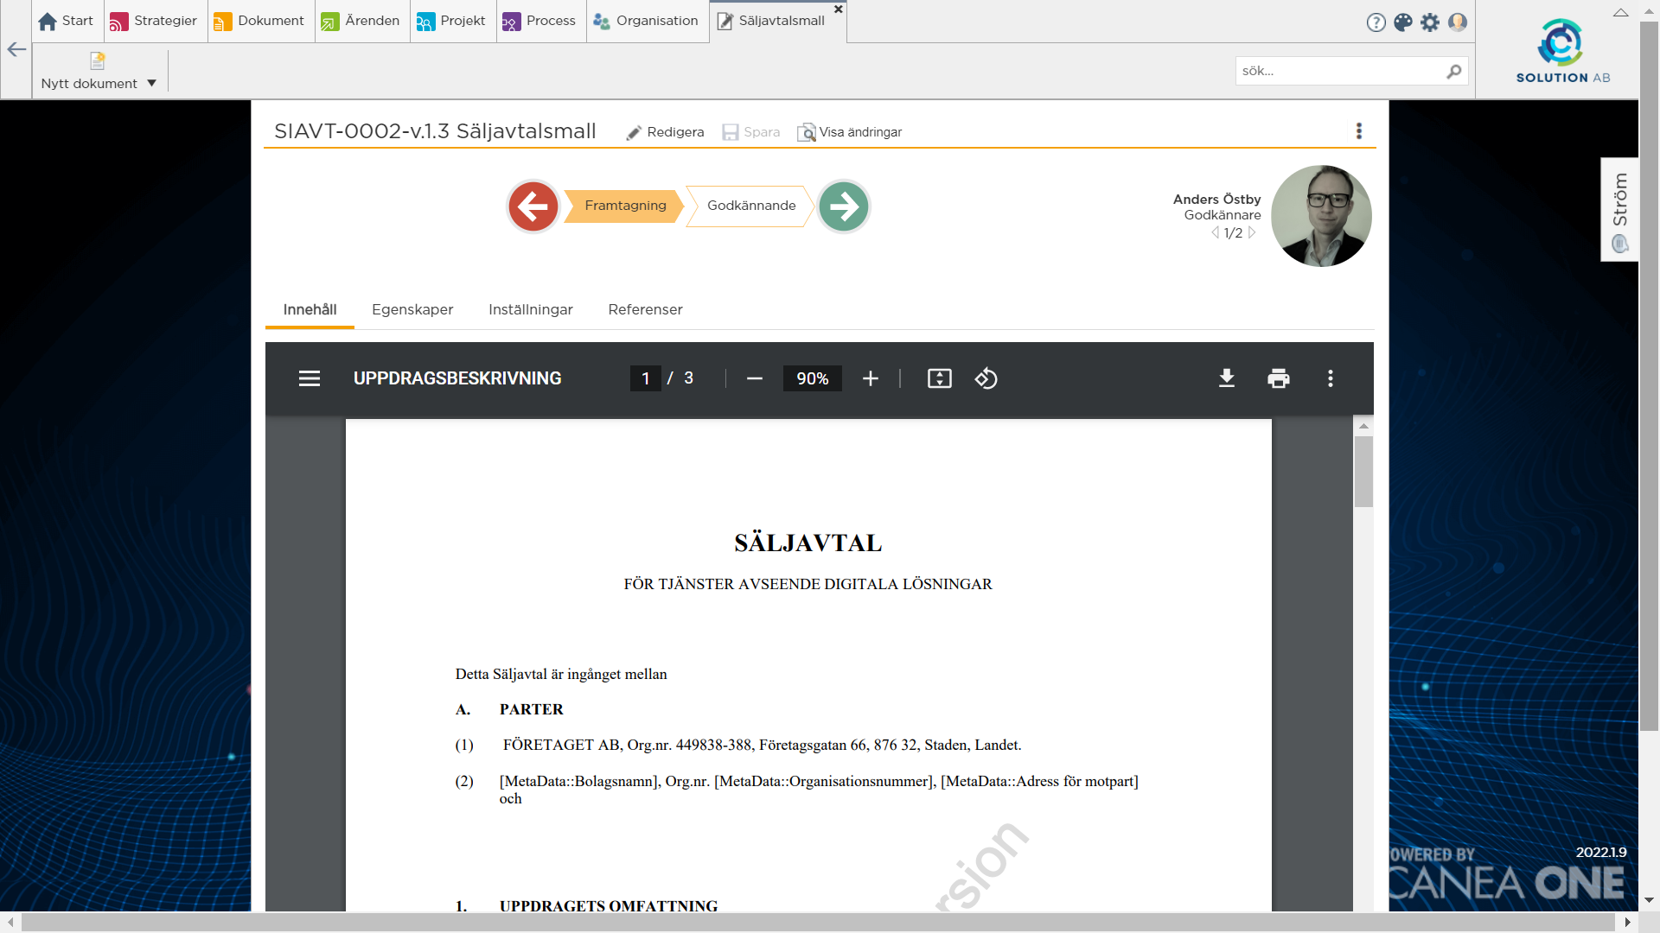
Task: Click the search magnifier icon
Action: (x=1454, y=71)
